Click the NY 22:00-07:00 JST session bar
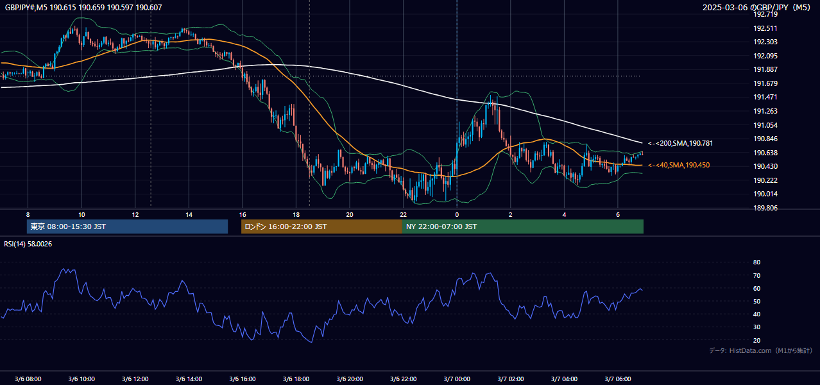This screenshot has height=385, width=820. tap(523, 227)
